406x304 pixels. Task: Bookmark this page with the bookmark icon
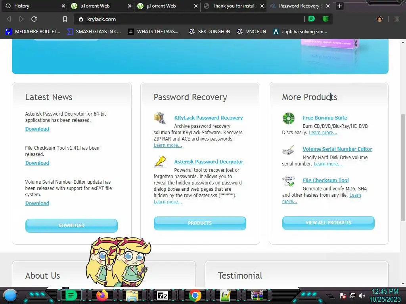[x=65, y=19]
